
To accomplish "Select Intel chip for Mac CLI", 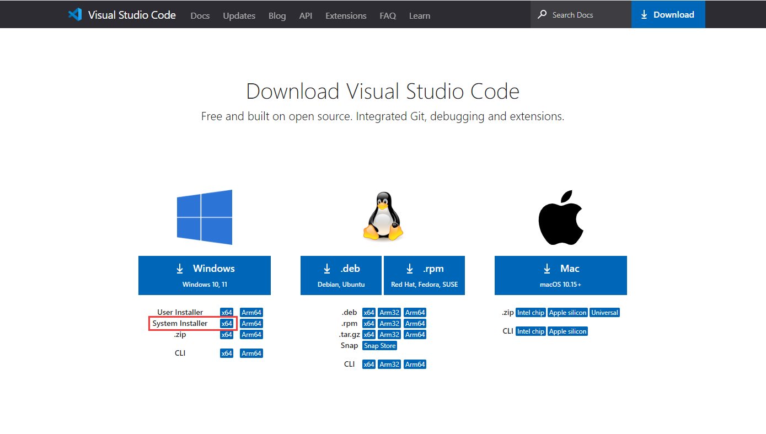I will [x=531, y=331].
